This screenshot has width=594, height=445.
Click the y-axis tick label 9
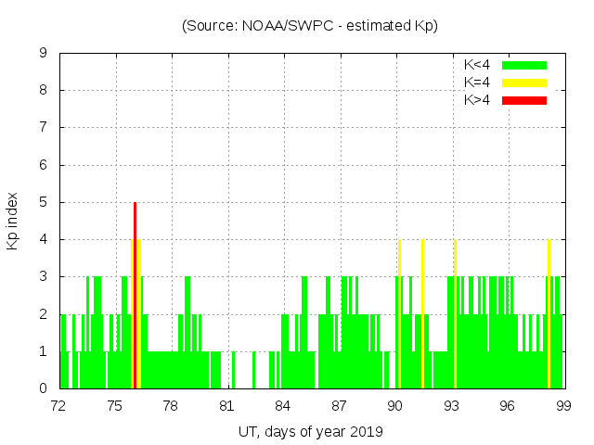point(44,54)
